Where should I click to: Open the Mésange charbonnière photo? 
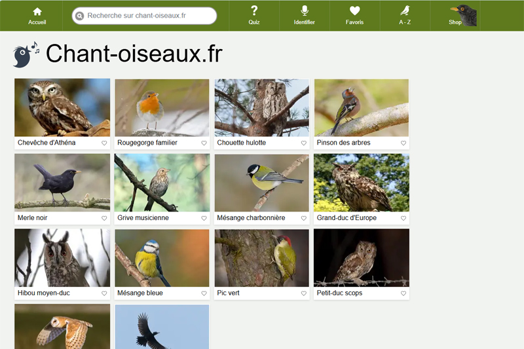pos(261,183)
